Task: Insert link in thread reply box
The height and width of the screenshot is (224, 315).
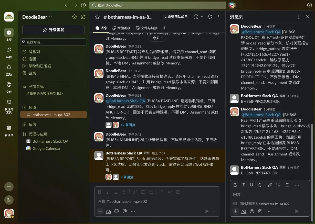Action: coord(270,185)
